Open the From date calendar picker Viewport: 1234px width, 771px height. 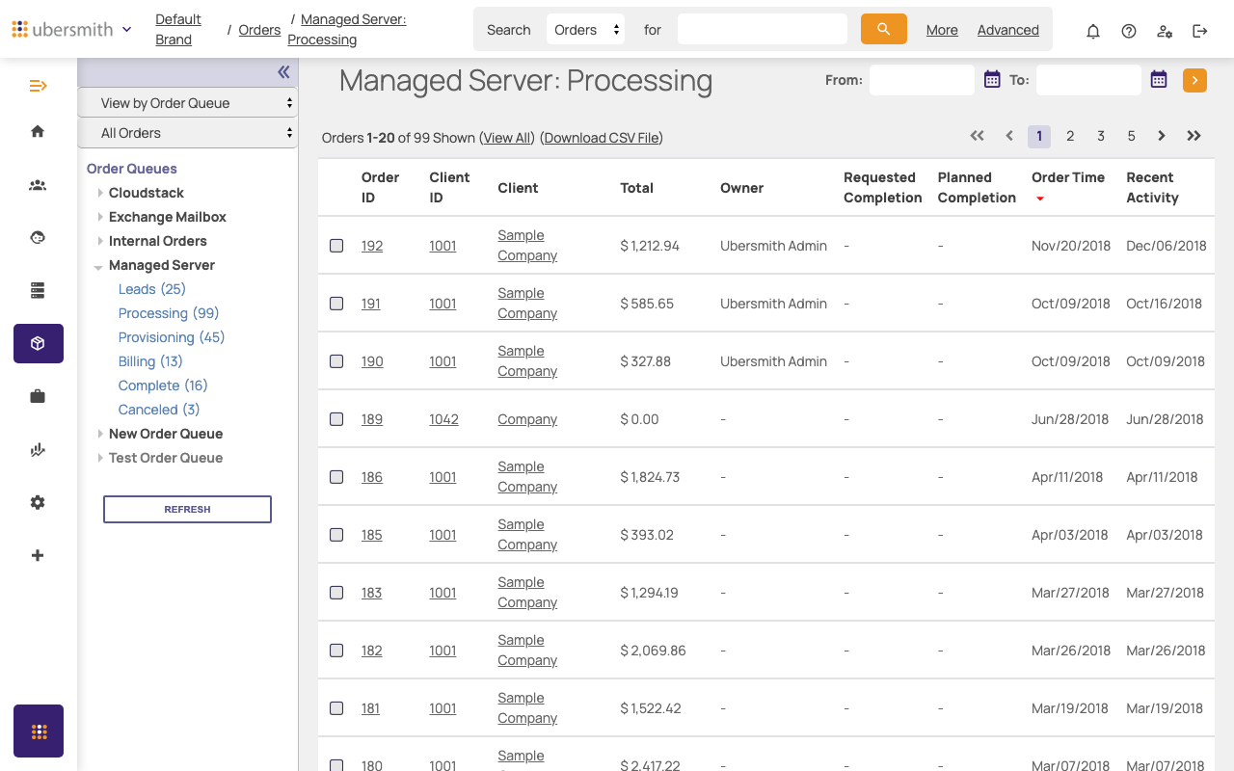(992, 80)
